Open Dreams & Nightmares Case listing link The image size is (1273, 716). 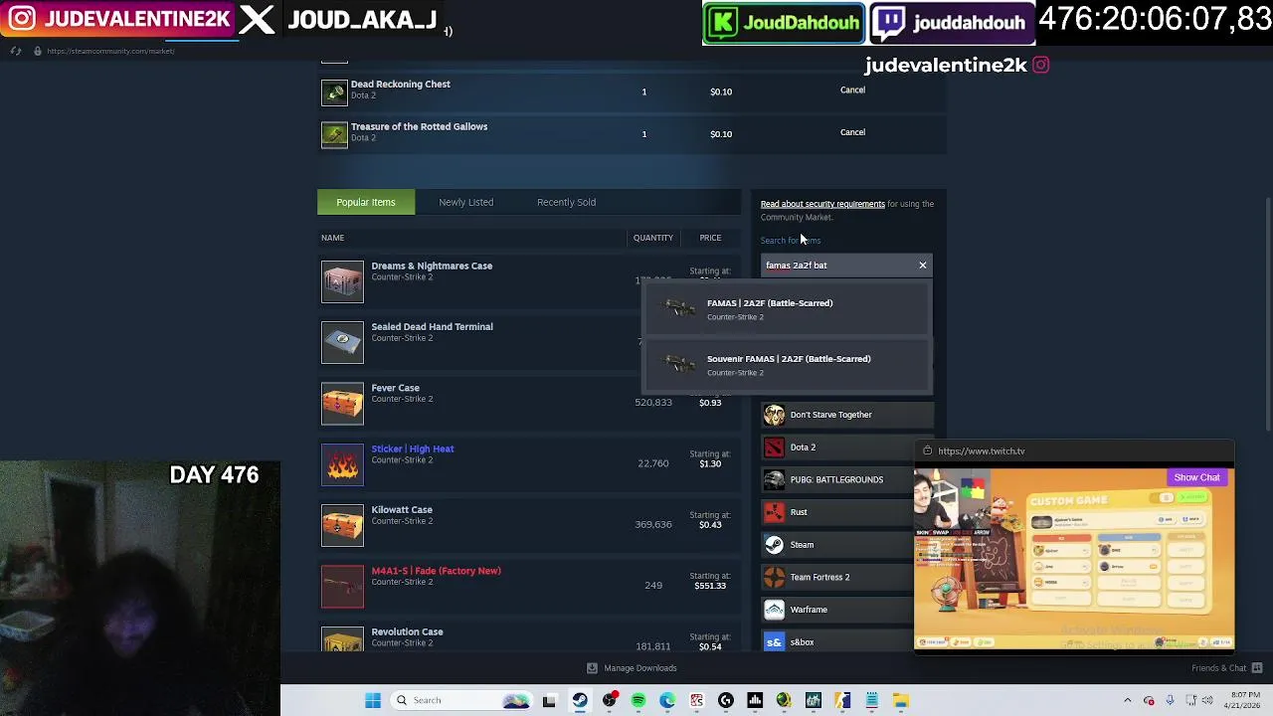point(432,266)
